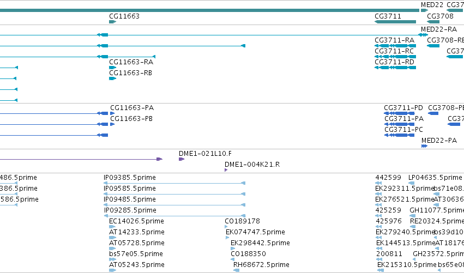
Task: Open the CG11663-PB protein label
Action: [131, 119]
